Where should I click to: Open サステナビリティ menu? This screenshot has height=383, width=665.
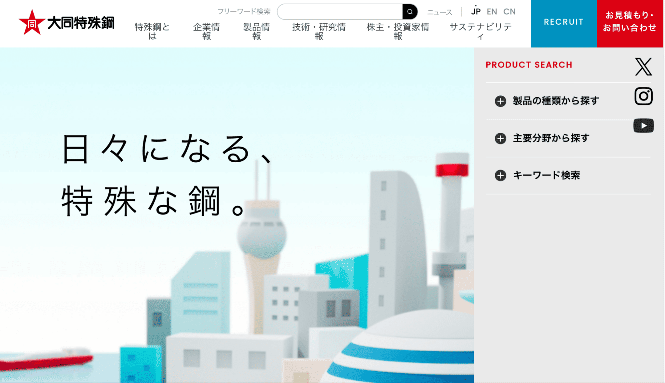coord(480,31)
